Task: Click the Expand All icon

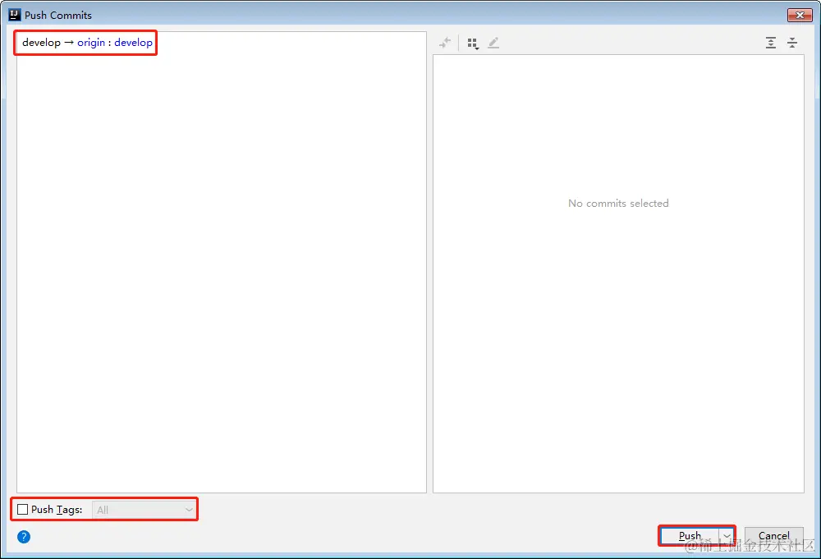Action: click(770, 43)
